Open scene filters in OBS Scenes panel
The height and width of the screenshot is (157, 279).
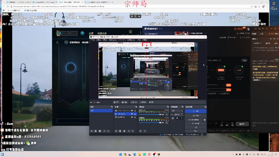coord(100,131)
